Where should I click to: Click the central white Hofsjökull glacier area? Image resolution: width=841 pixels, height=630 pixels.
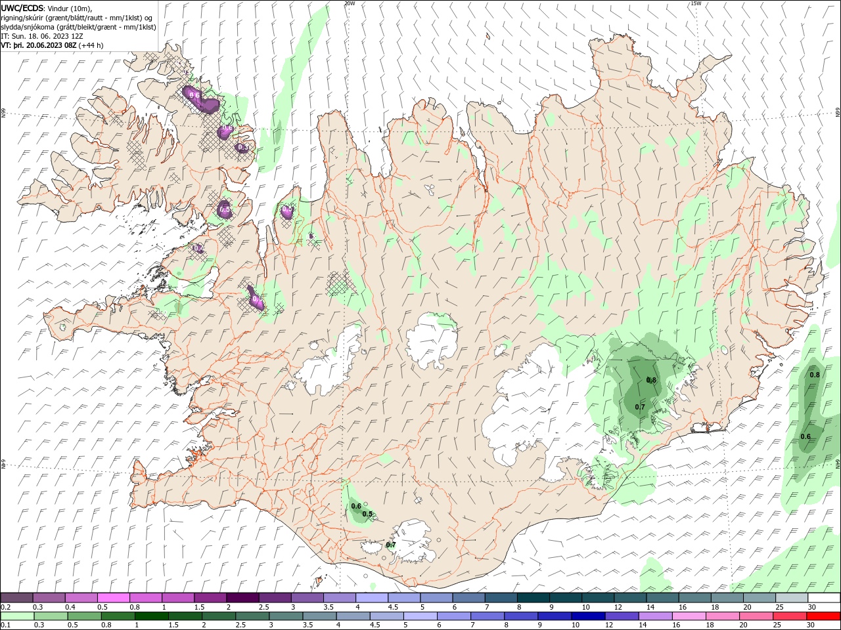(432, 341)
